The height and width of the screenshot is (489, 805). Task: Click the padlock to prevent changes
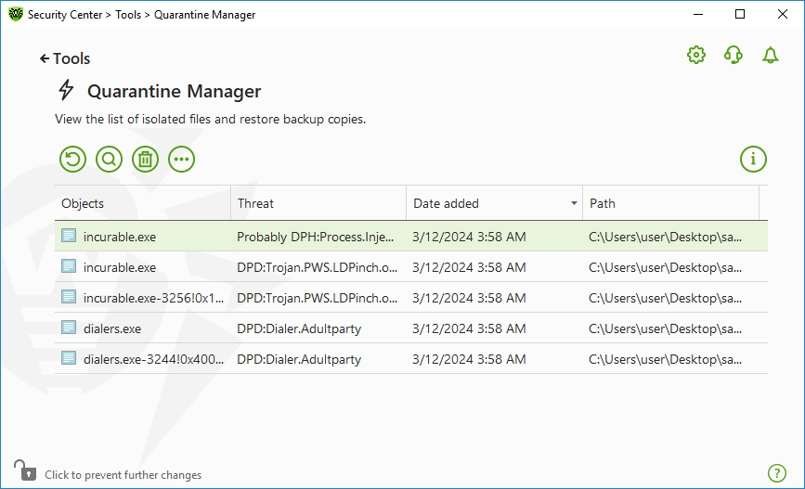coord(25,470)
